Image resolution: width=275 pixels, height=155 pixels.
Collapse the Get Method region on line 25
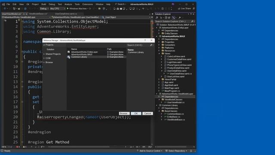pos(22,142)
